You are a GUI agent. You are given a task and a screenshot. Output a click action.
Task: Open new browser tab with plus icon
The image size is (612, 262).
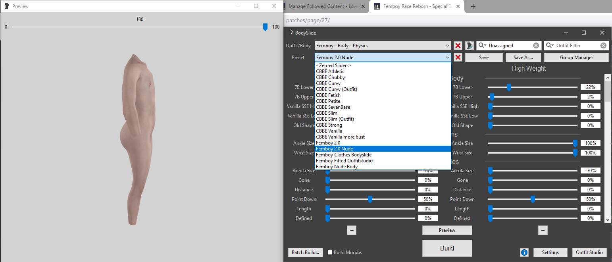[x=473, y=6]
